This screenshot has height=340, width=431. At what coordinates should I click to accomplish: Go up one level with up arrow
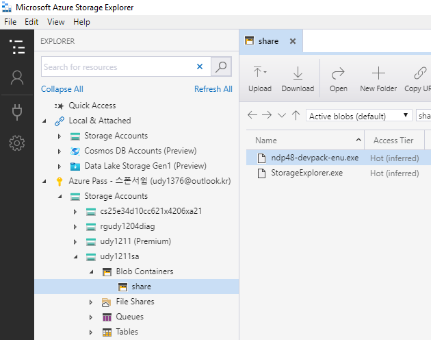point(296,115)
